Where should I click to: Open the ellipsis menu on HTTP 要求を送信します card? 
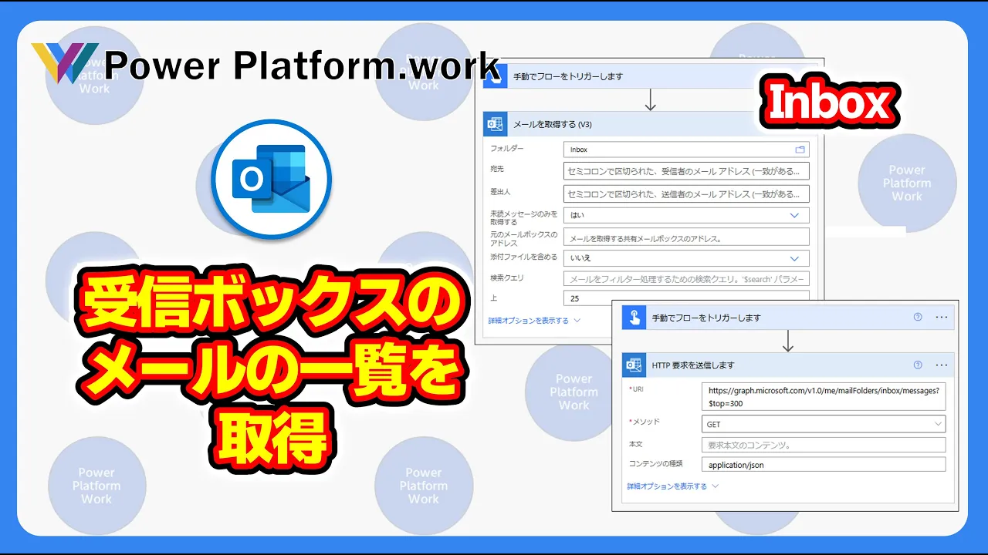[941, 365]
